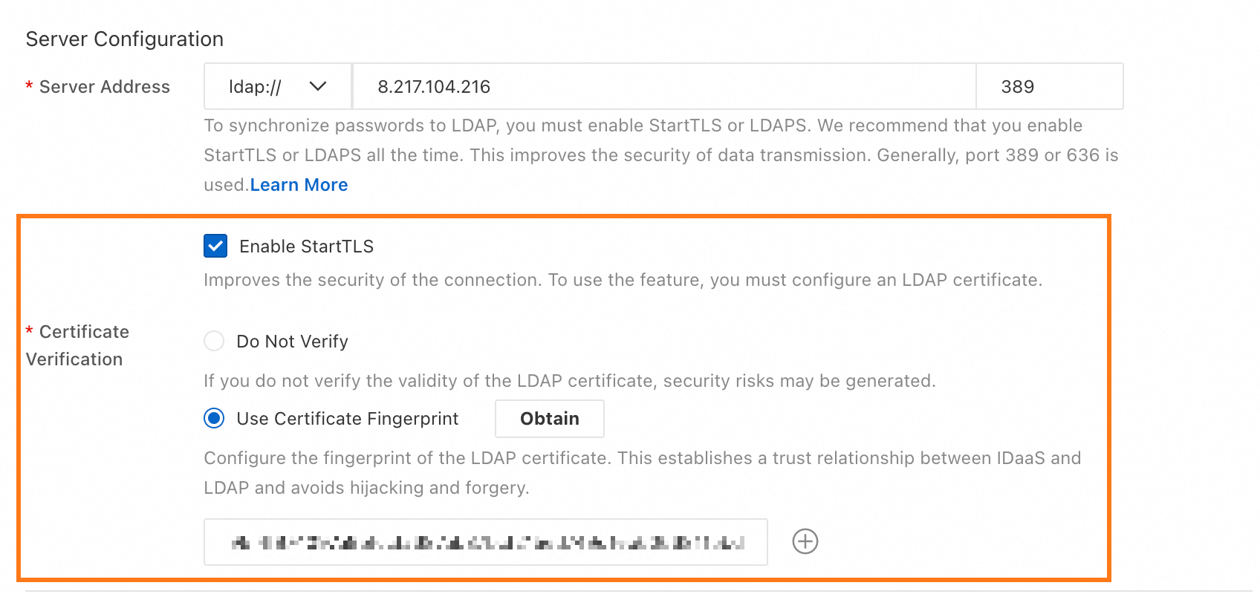Viewport: 1260px width, 594px height.
Task: Click the fingerprint trust relationship description text
Action: pyautogui.click(x=643, y=473)
